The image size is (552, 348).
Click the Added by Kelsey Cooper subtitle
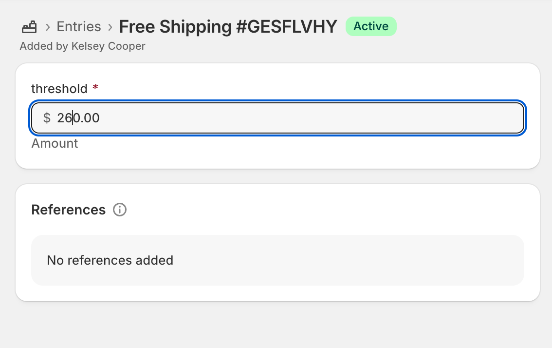pos(82,46)
